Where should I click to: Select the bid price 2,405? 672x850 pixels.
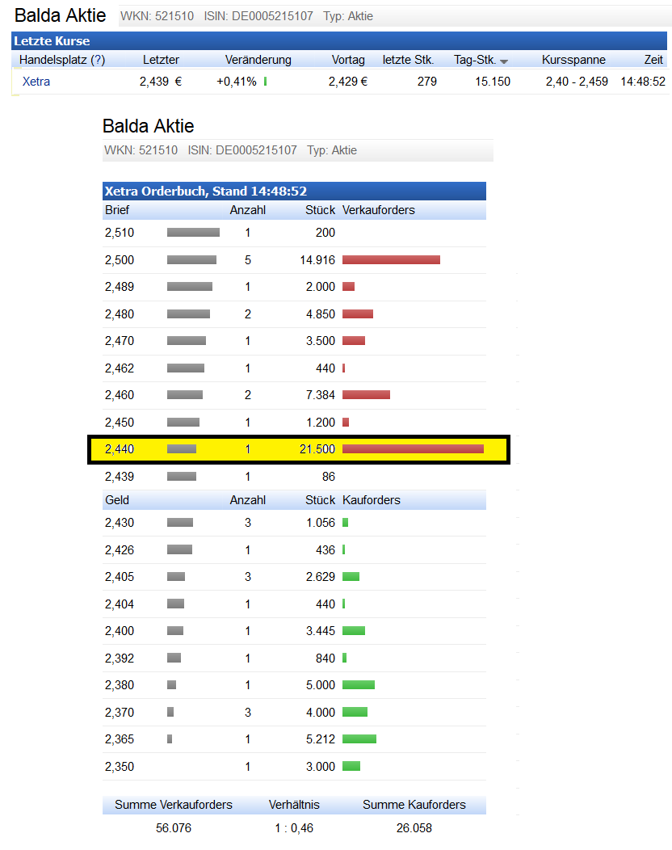[x=120, y=577]
